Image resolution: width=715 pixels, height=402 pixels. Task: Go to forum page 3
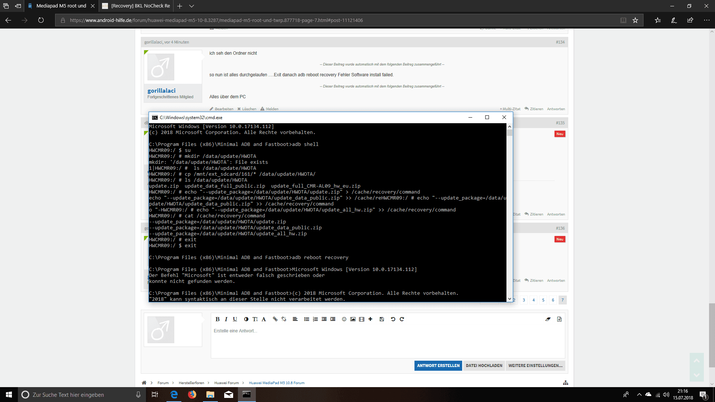pyautogui.click(x=524, y=300)
